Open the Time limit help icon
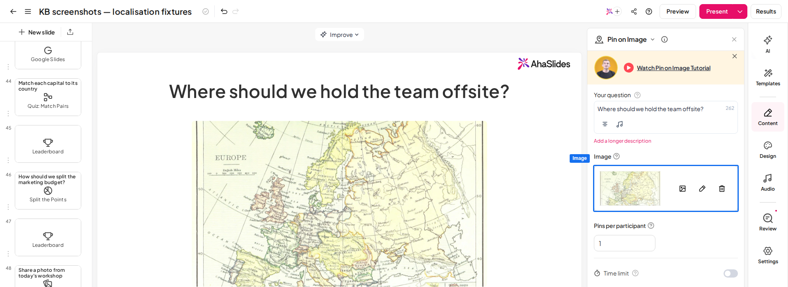The width and height of the screenshot is (788, 287). tap(635, 273)
